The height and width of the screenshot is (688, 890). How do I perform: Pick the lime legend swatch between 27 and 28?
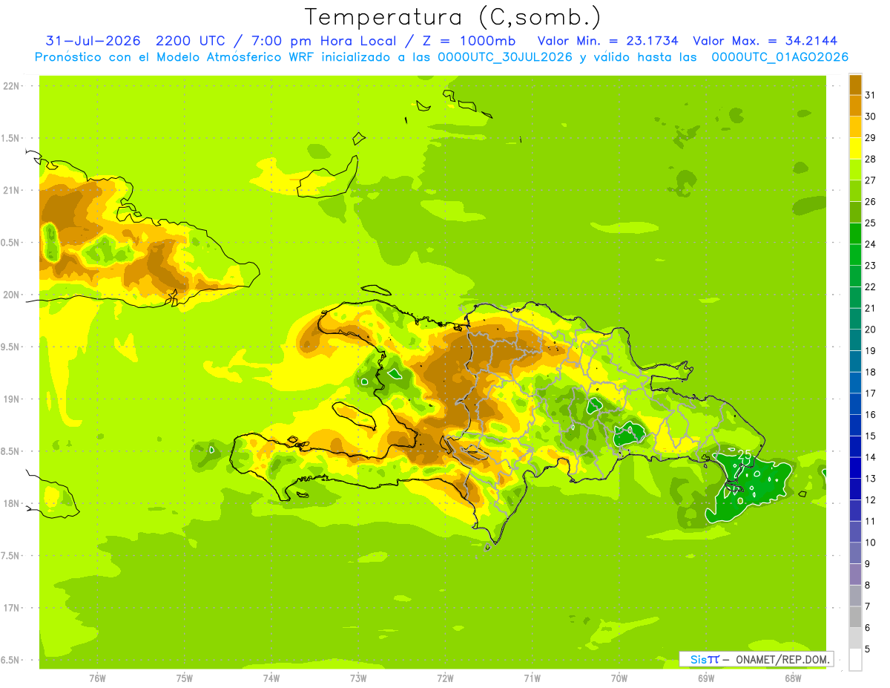pyautogui.click(x=855, y=170)
